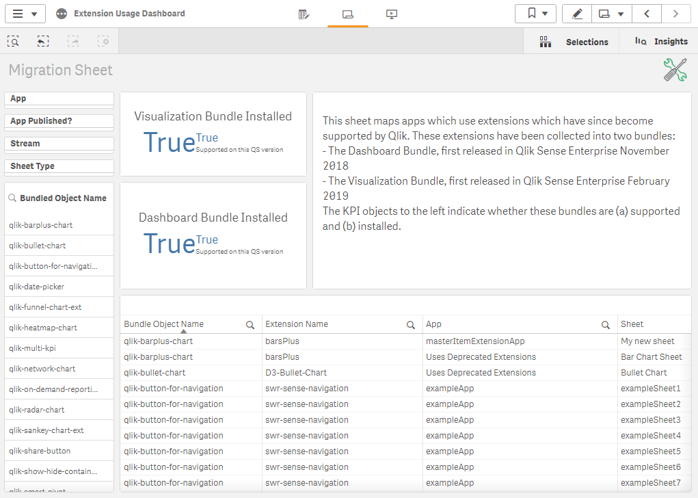698x498 pixels.
Task: Open the Stream filter pane
Action: coord(59,145)
